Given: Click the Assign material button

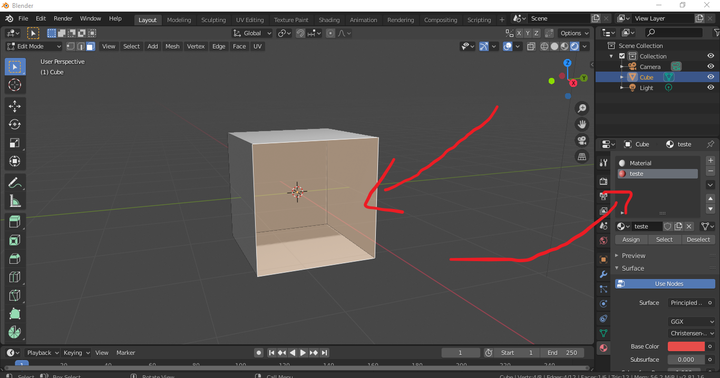Looking at the screenshot, I should click(x=631, y=240).
